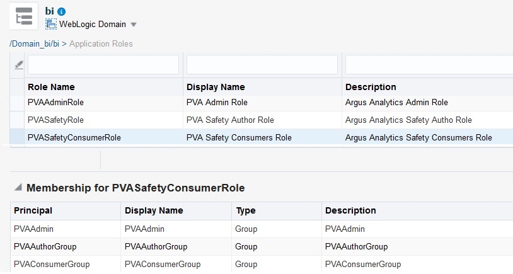Click the Description filter input field
The width and height of the screenshot is (513, 274).
[x=429, y=64]
